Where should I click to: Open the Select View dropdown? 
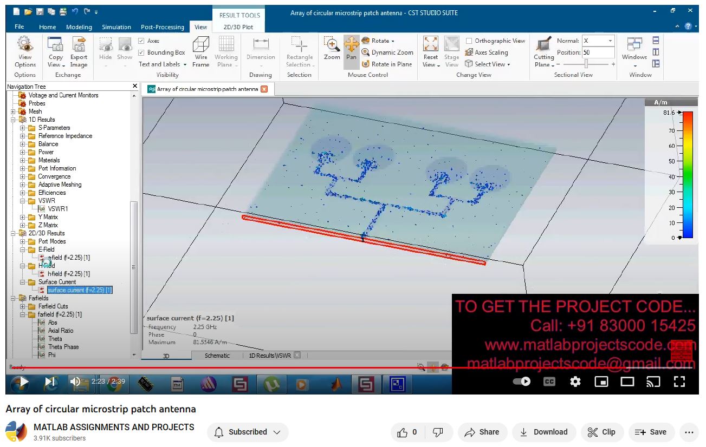click(x=488, y=64)
